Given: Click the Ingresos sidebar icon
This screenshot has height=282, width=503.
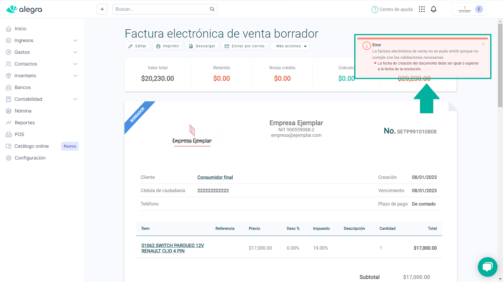Looking at the screenshot, I should [x=8, y=40].
